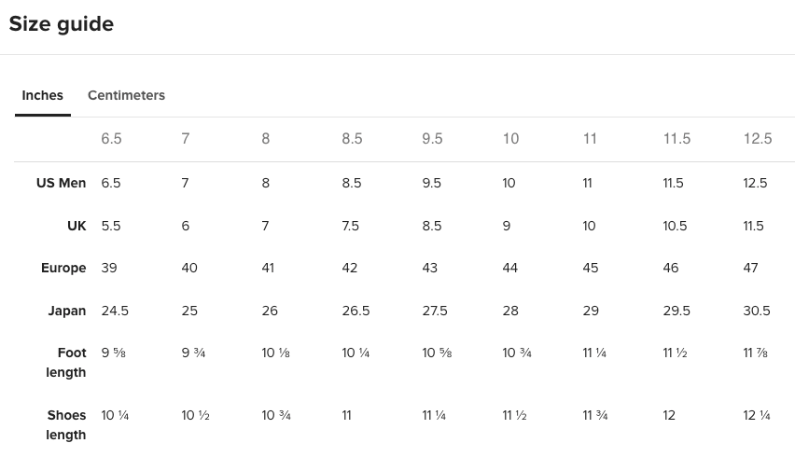Click the US Men row label
The image size is (795, 457).
click(61, 183)
